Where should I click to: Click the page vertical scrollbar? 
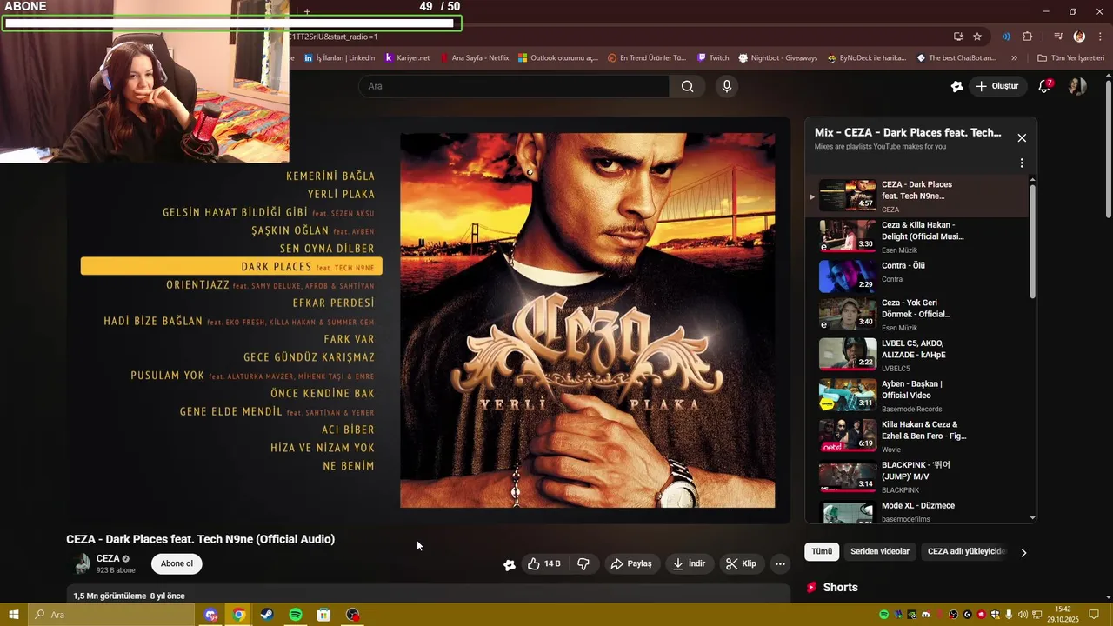coord(1108,148)
